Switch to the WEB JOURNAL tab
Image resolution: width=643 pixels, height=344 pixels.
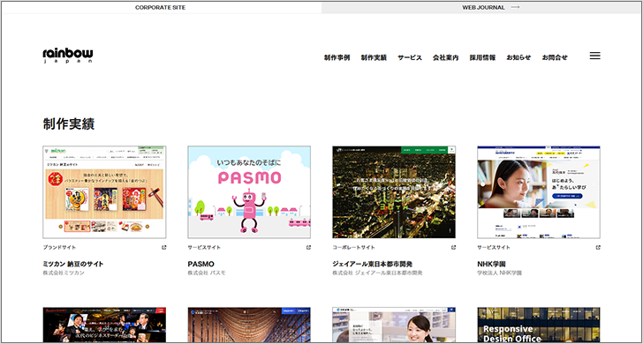(x=481, y=7)
